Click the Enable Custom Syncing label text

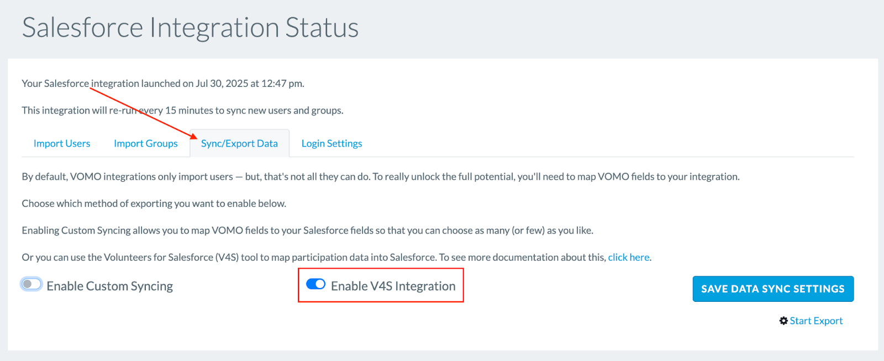pos(110,286)
